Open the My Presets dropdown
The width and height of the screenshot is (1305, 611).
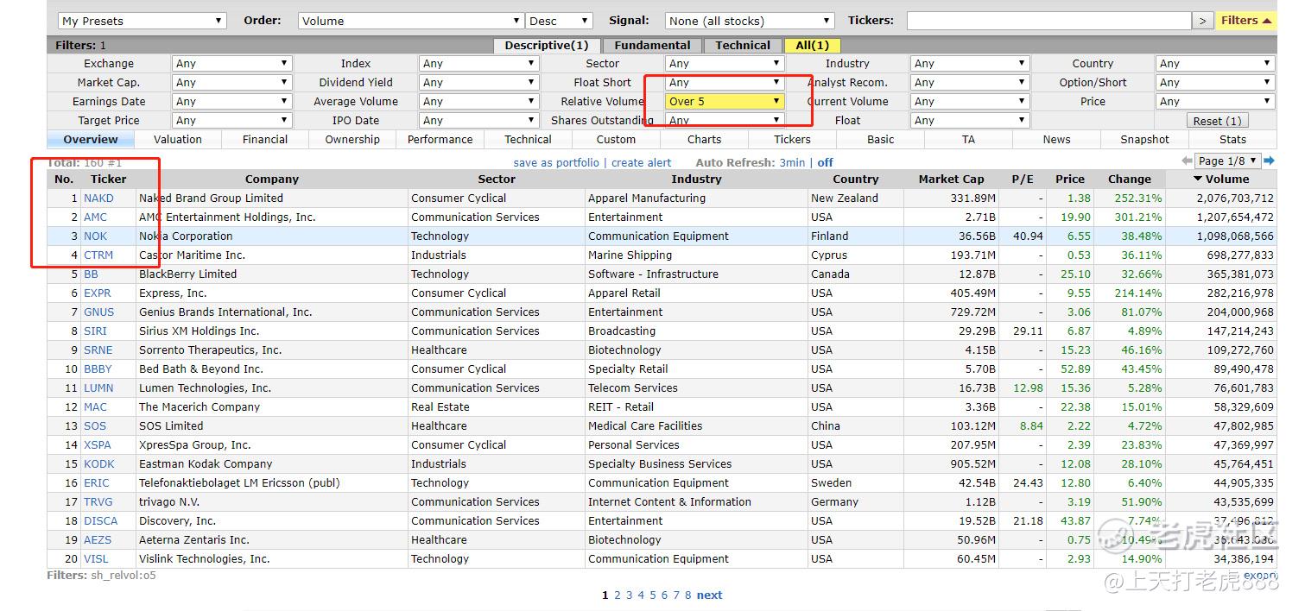pyautogui.click(x=143, y=21)
